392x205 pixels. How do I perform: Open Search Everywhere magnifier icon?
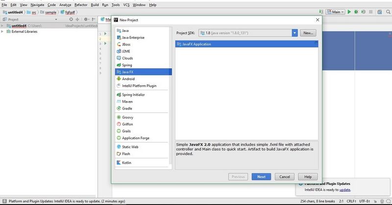(388, 12)
